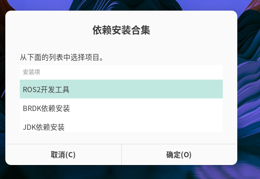Click the desktop wallpaper right of the dialog
The height and width of the screenshot is (179, 260).
click(249, 83)
